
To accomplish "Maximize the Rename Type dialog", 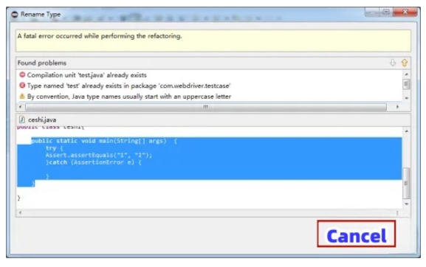I will pyautogui.click(x=386, y=12).
